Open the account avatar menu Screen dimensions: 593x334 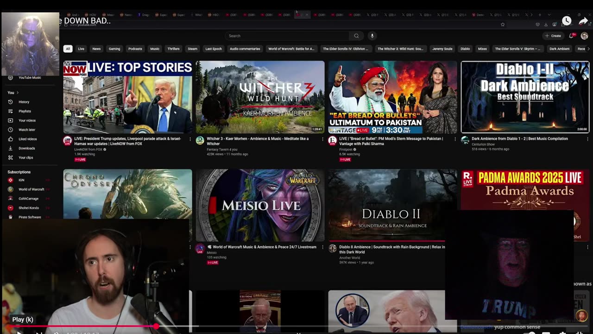[x=584, y=36]
